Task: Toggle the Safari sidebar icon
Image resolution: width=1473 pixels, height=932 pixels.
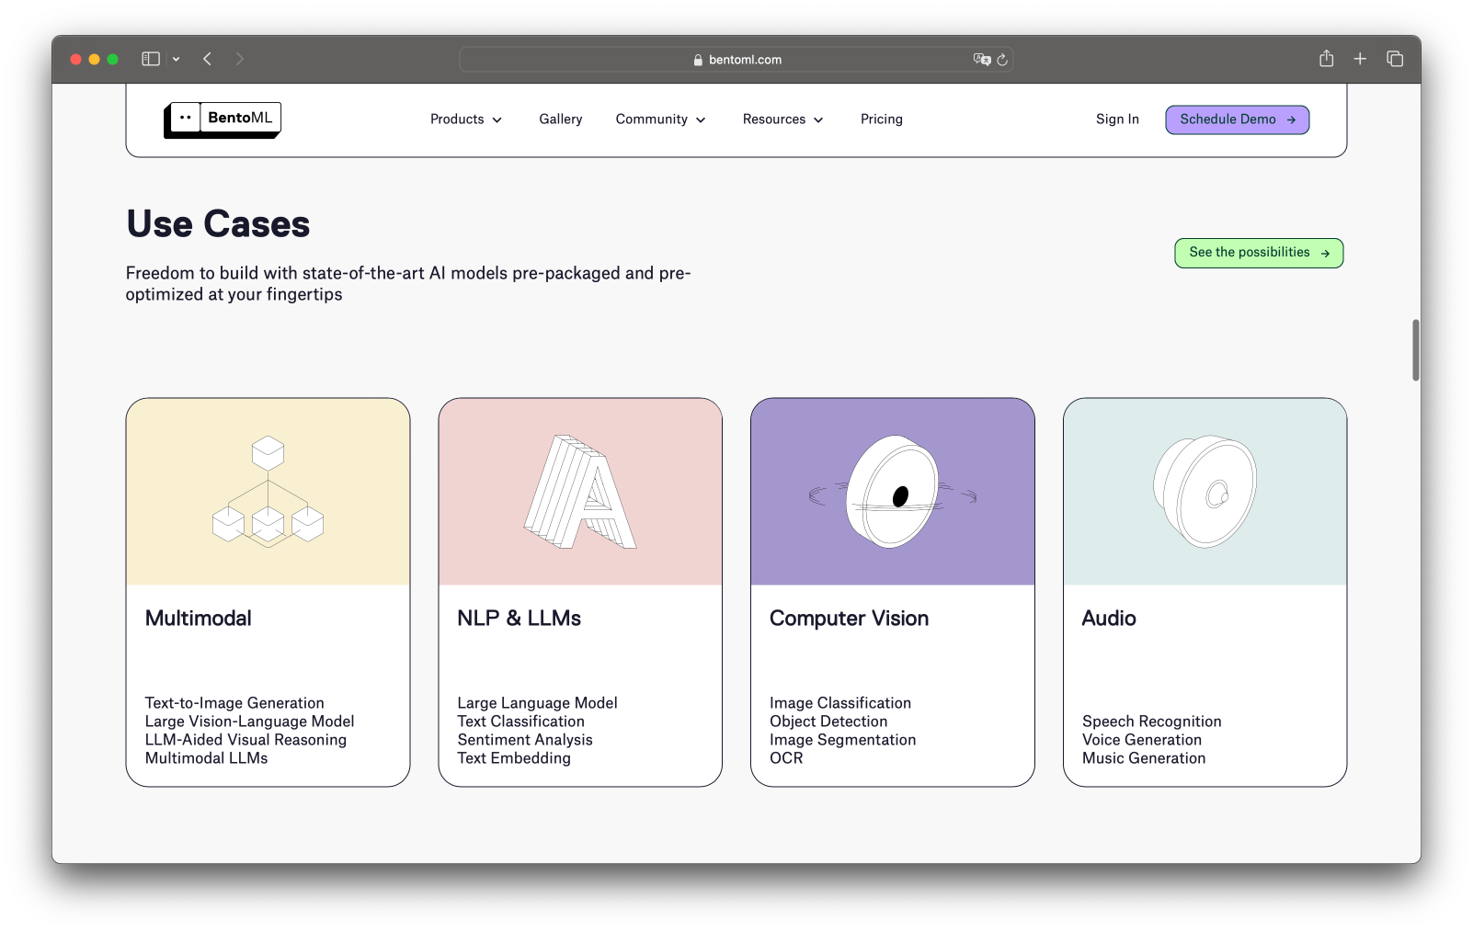Action: (151, 59)
